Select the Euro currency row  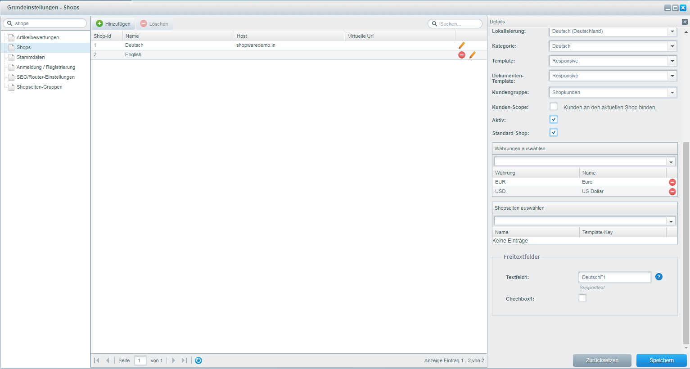click(x=585, y=182)
